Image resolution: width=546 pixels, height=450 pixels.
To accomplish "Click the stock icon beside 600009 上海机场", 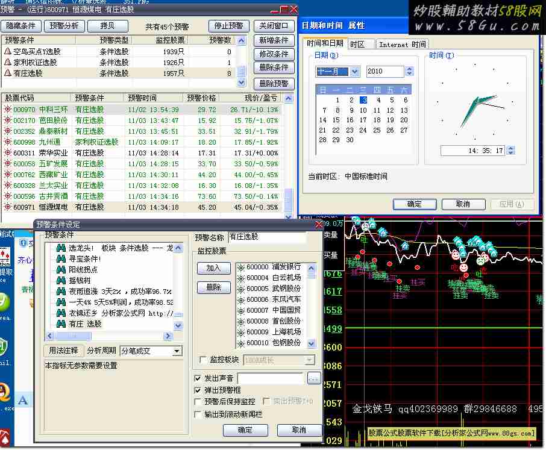I will [x=241, y=333].
